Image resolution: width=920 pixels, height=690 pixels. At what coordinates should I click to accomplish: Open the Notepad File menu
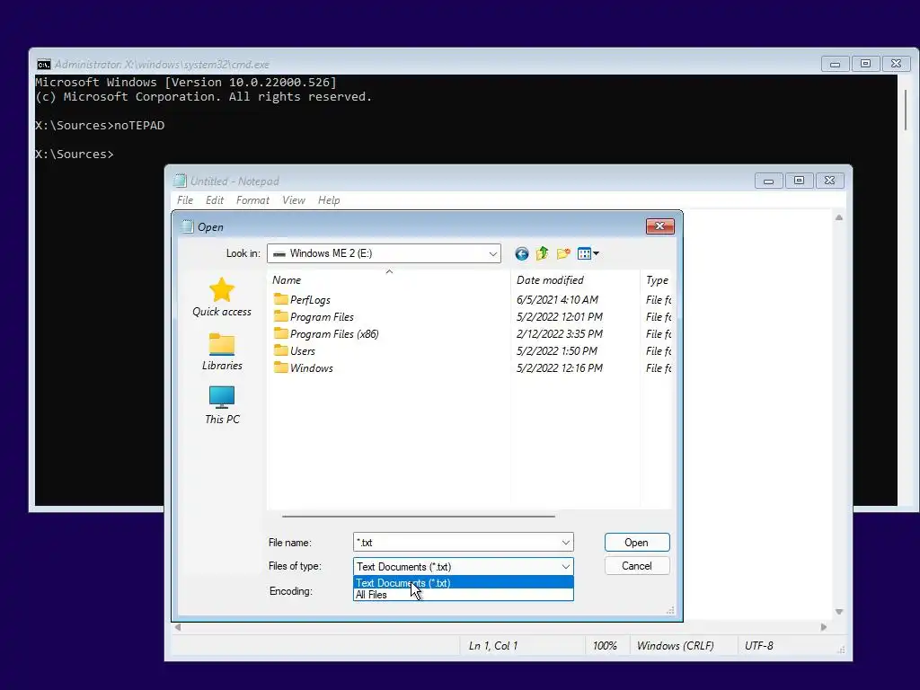pyautogui.click(x=185, y=200)
